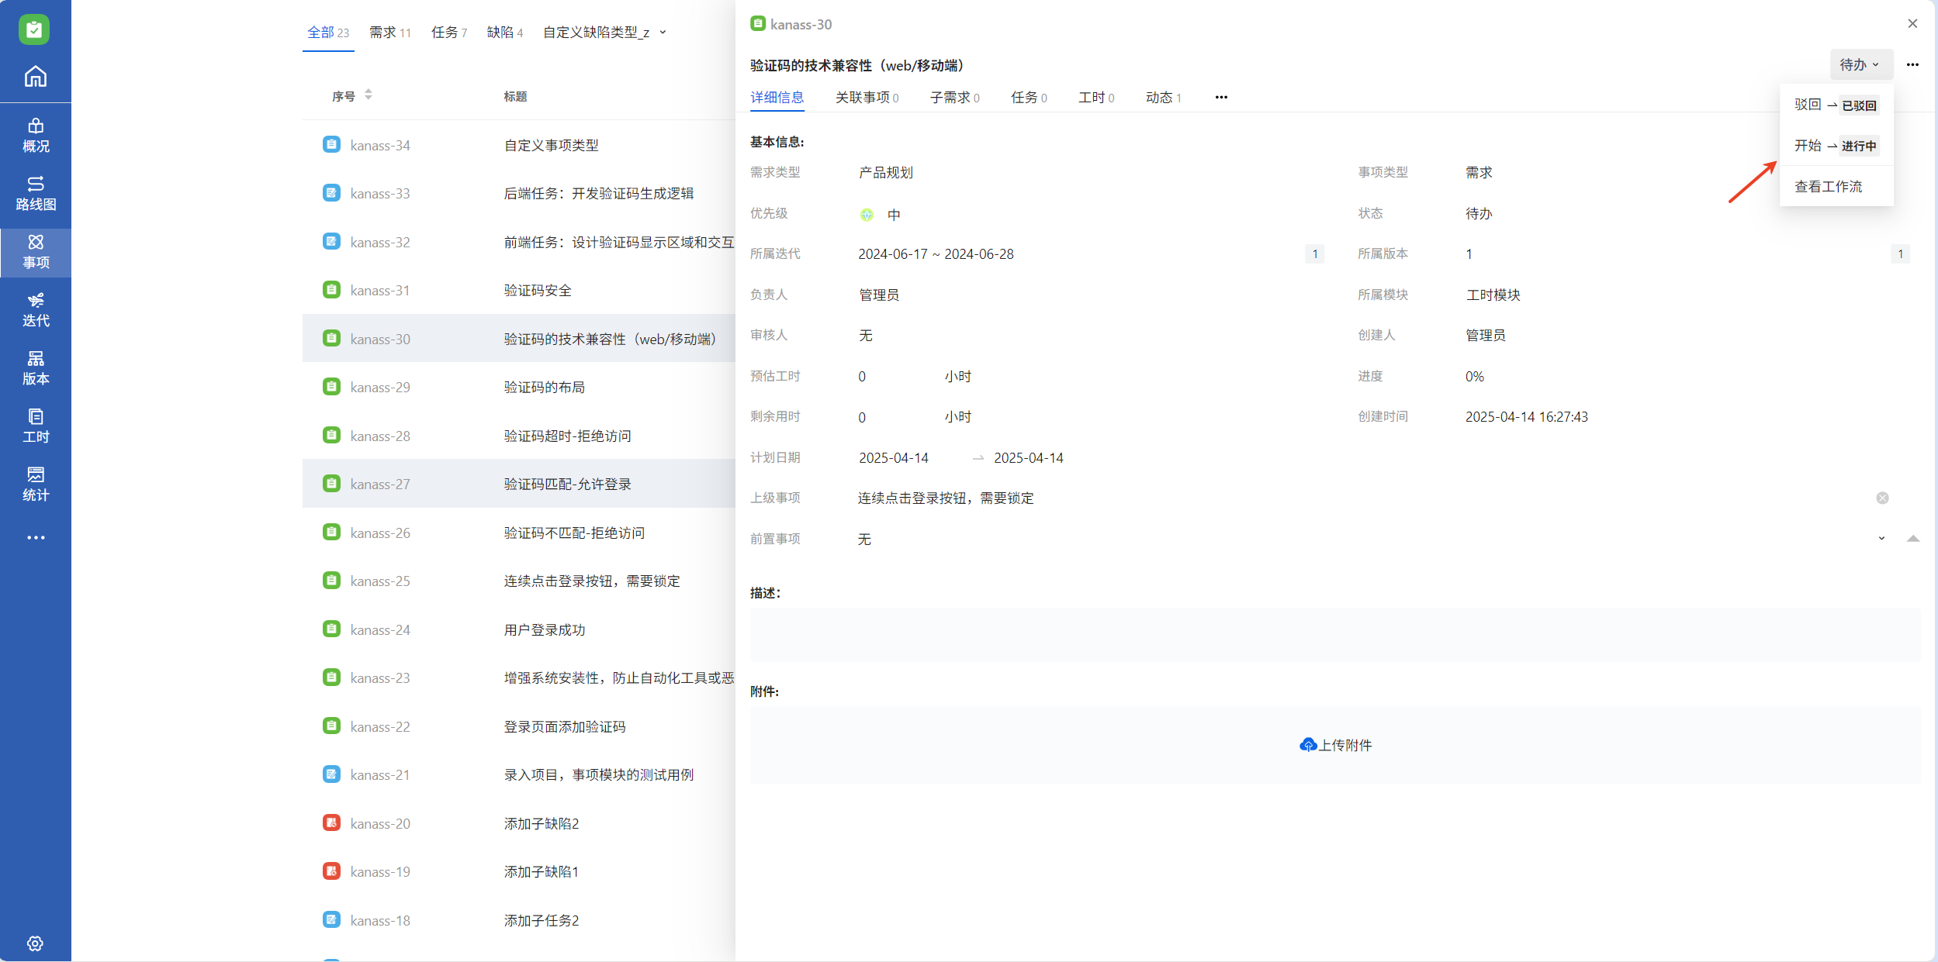Image resolution: width=1938 pixels, height=962 pixels.
Task: Open the home icon in sidebar
Action: [36, 77]
